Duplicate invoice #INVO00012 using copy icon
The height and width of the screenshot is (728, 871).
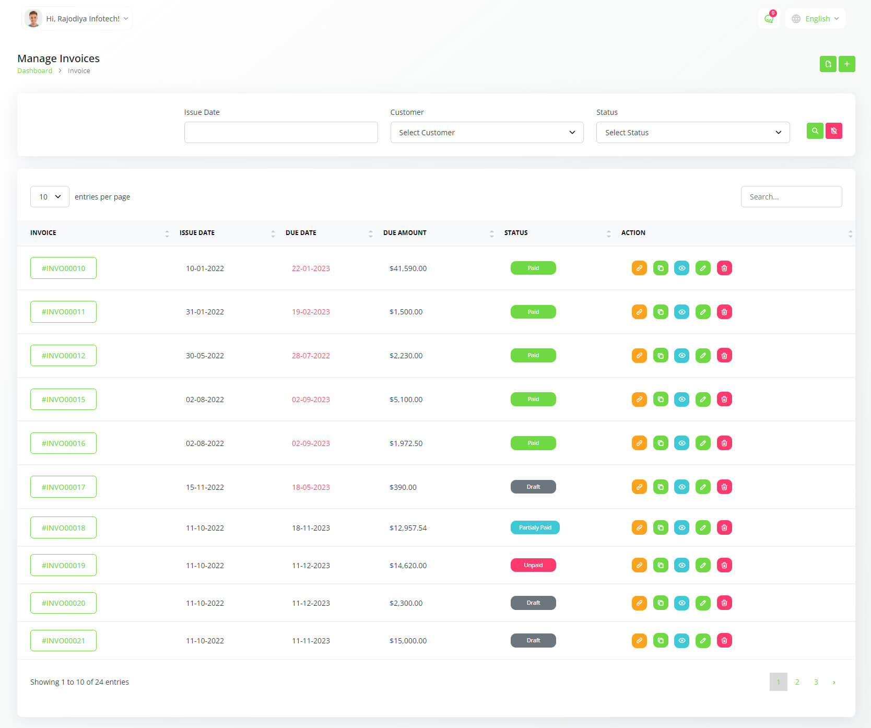661,356
